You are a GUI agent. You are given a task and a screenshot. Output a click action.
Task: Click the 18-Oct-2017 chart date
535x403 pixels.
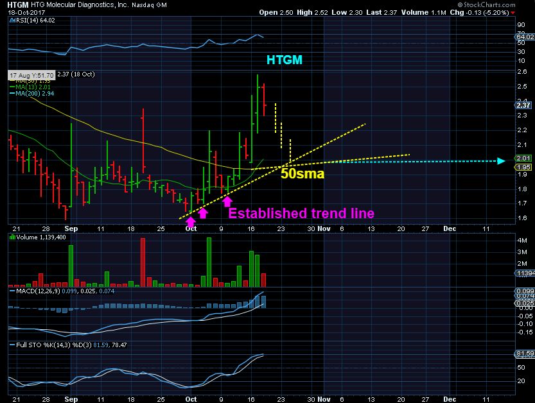tap(26, 12)
